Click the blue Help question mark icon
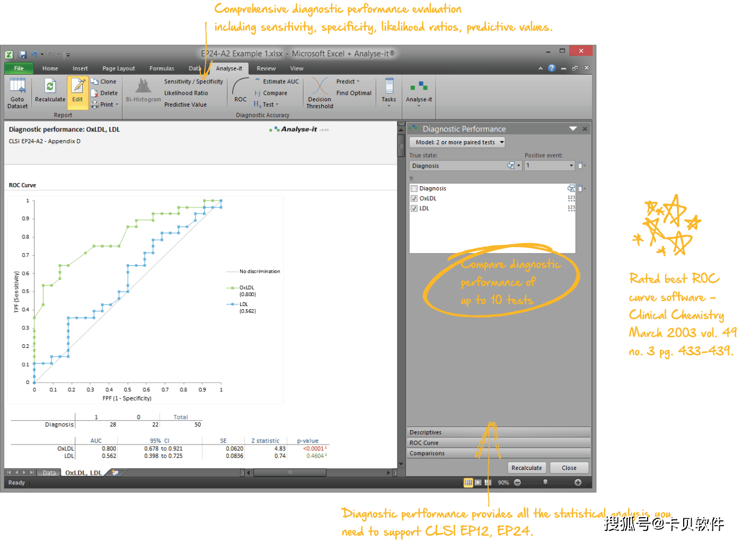The image size is (742, 540). (552, 68)
